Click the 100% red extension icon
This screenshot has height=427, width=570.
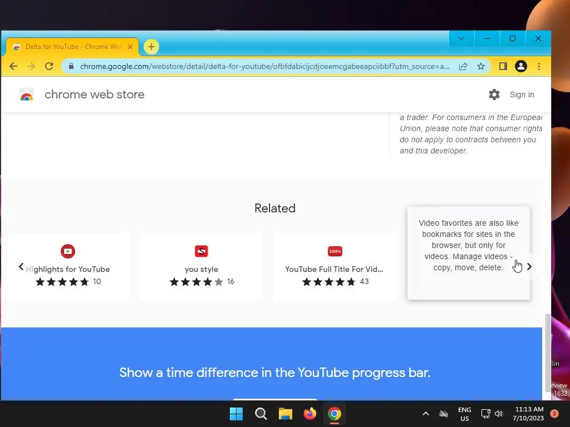point(335,251)
